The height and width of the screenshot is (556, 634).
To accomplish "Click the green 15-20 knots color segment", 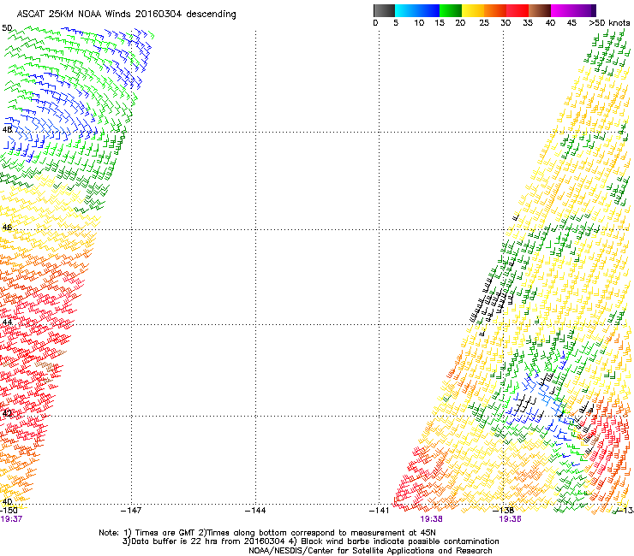I will click(451, 10).
